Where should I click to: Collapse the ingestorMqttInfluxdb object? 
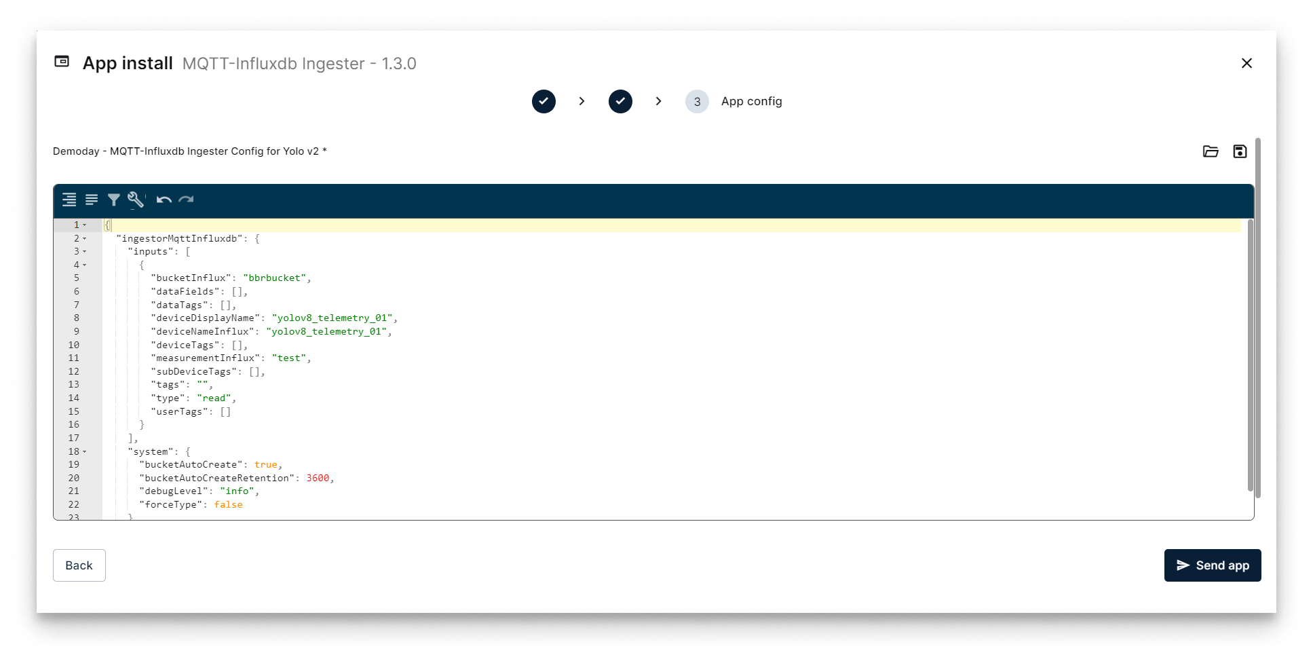[x=84, y=238]
